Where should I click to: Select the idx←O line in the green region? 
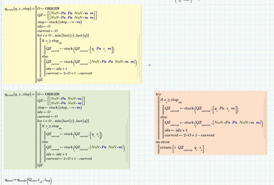click(44, 112)
